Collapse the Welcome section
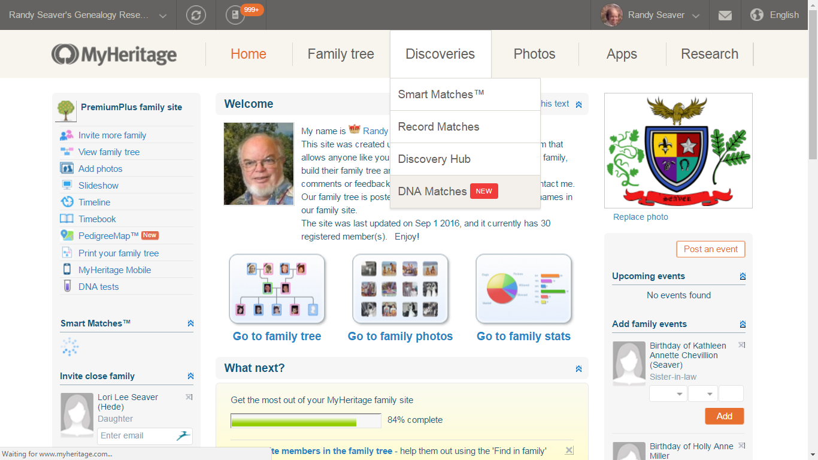This screenshot has width=818, height=460. 578,104
